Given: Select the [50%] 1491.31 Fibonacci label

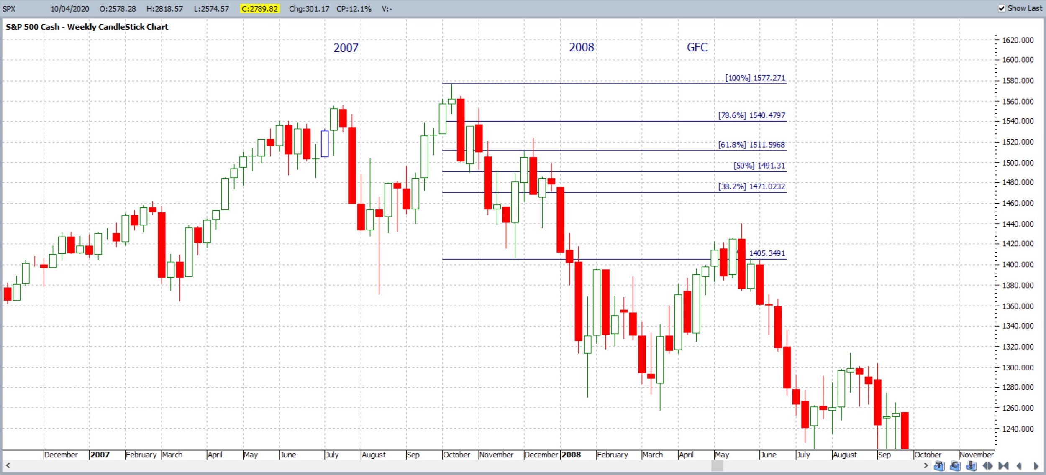Looking at the screenshot, I should click(x=759, y=166).
